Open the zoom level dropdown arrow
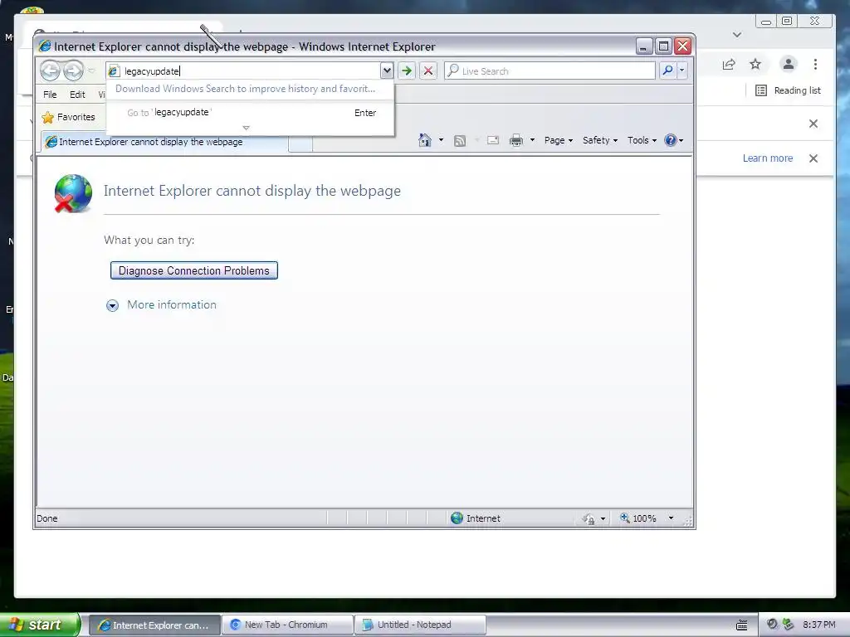The image size is (850, 637). 671,518
